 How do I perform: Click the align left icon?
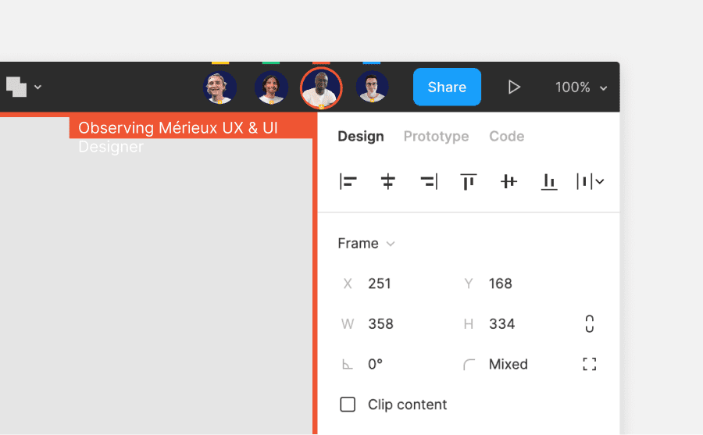[348, 182]
